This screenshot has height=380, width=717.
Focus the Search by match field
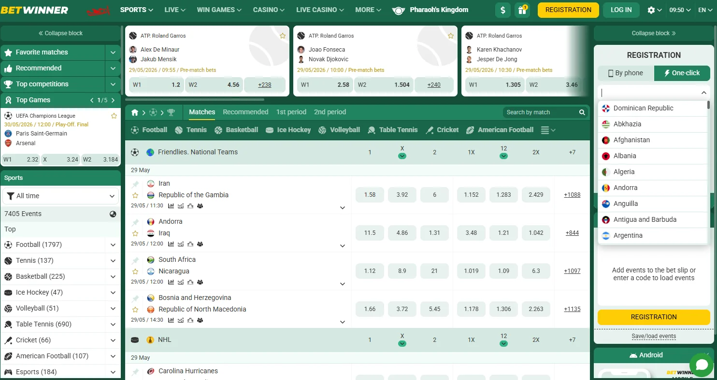540,112
